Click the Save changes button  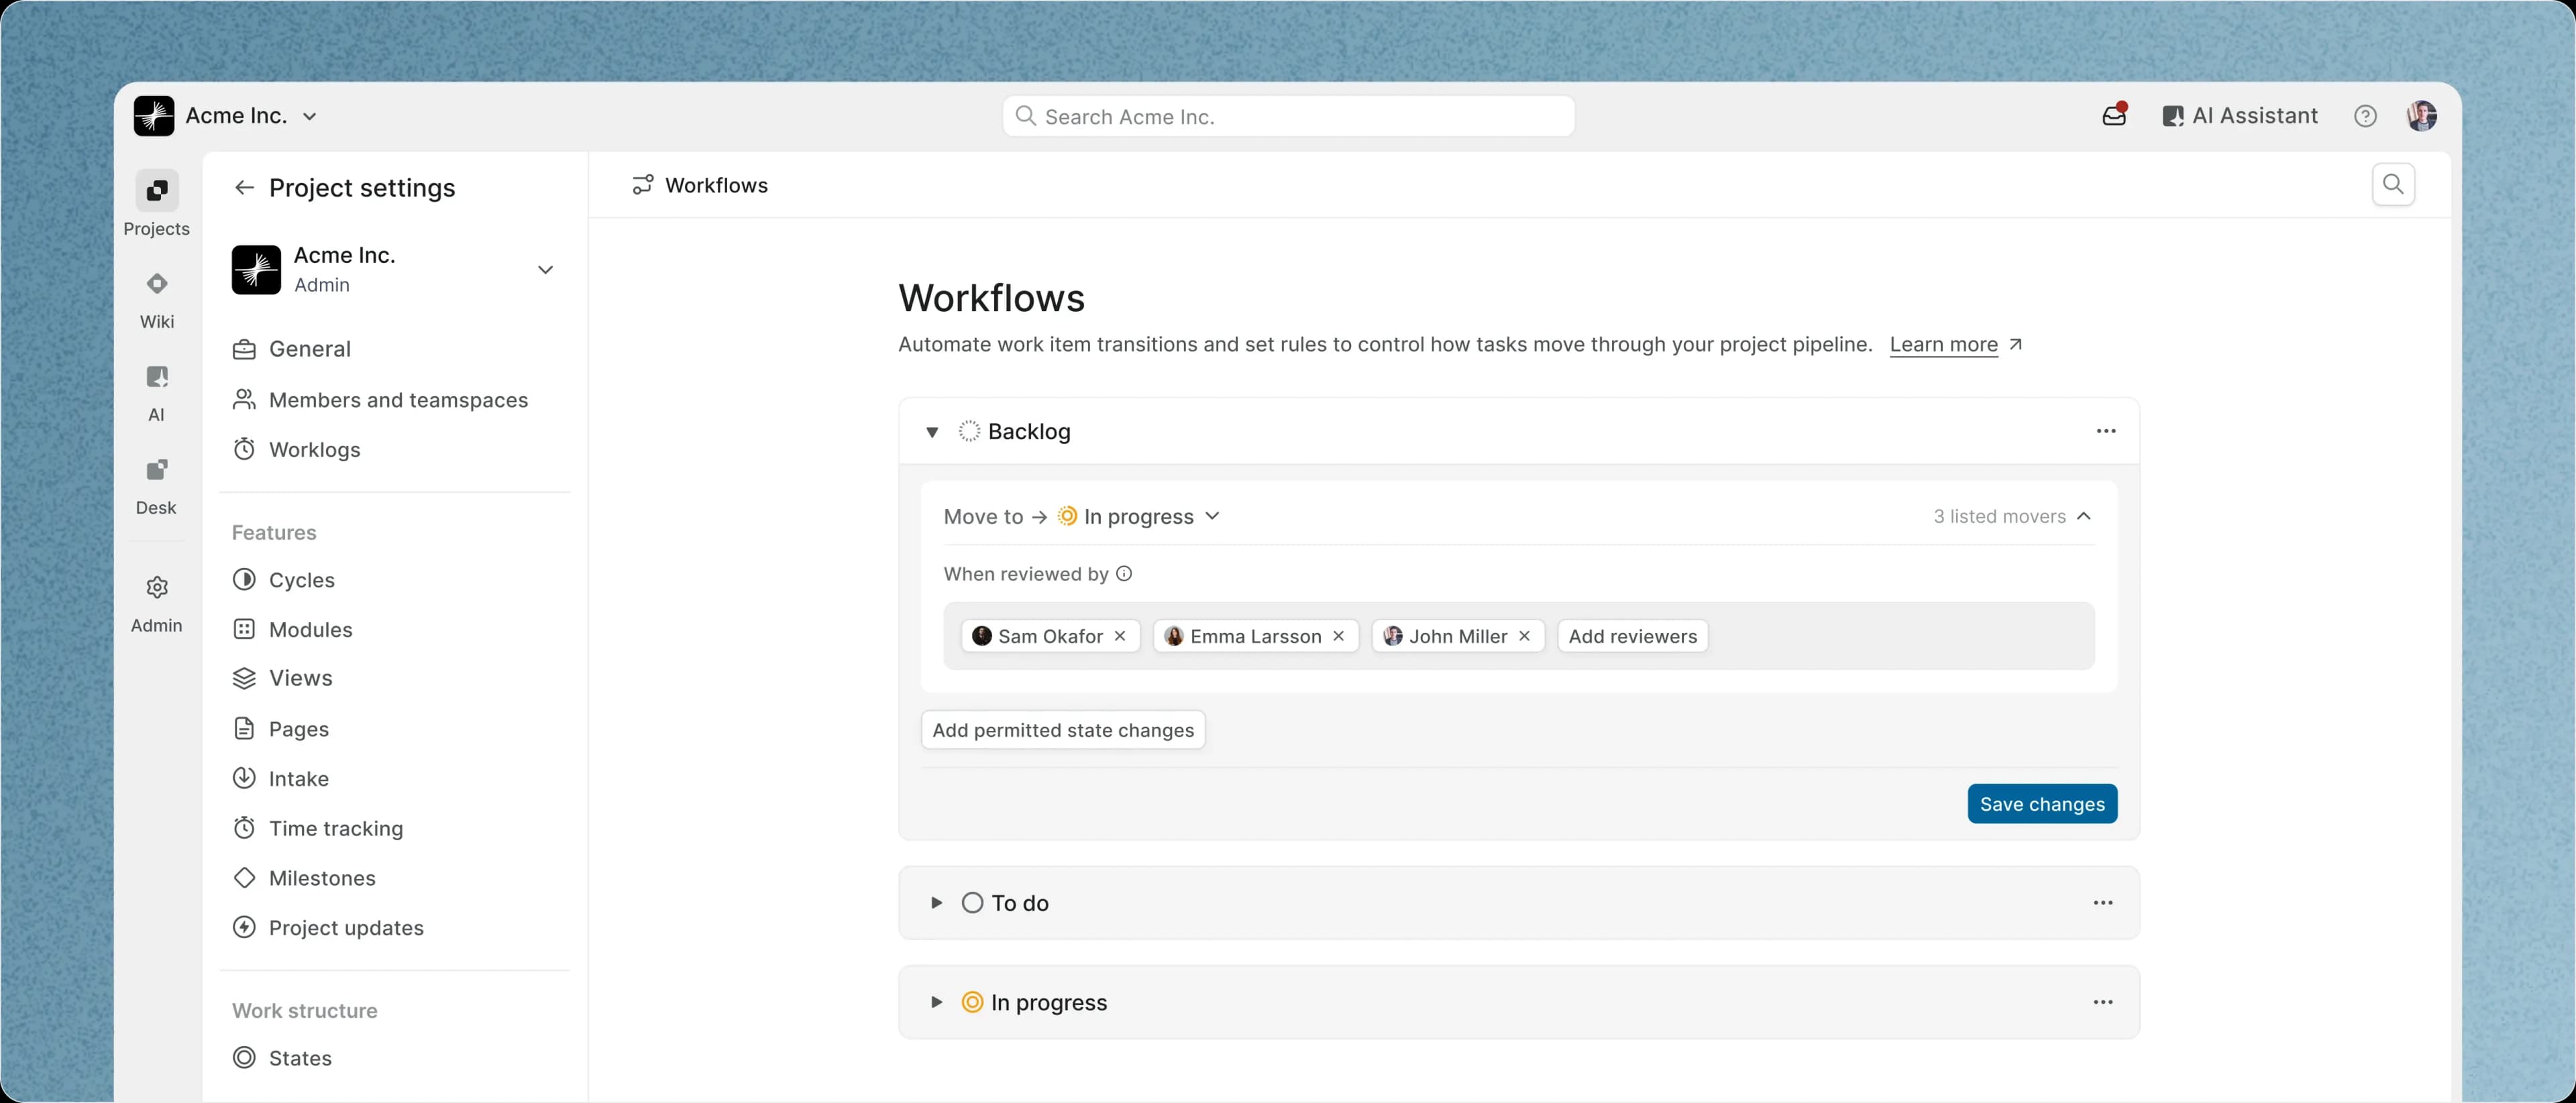click(x=2042, y=803)
